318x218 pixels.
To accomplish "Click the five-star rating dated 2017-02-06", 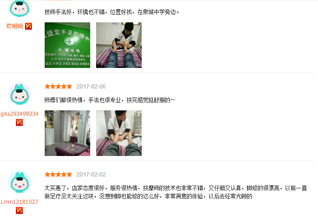I will (x=58, y=87).
